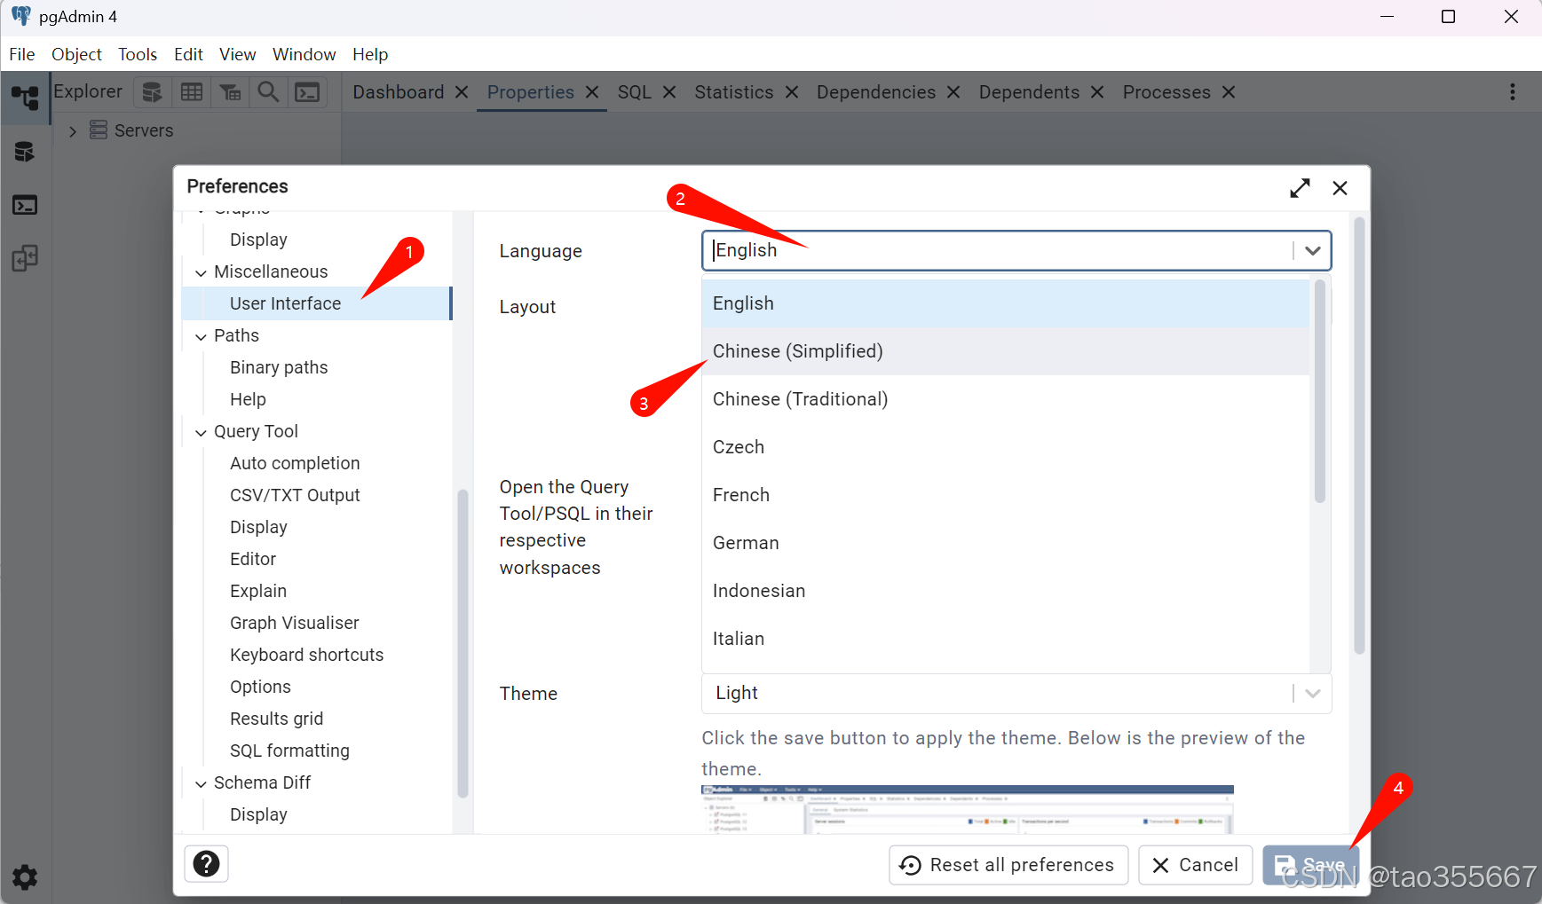Switch to the Processes tab

point(1166,92)
